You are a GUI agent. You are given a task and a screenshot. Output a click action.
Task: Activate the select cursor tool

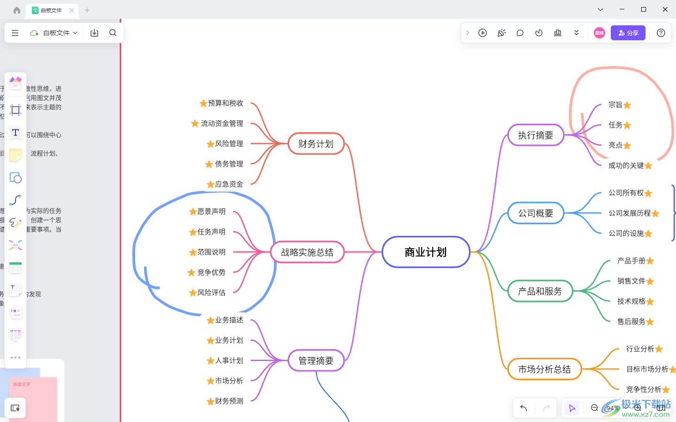pos(572,408)
